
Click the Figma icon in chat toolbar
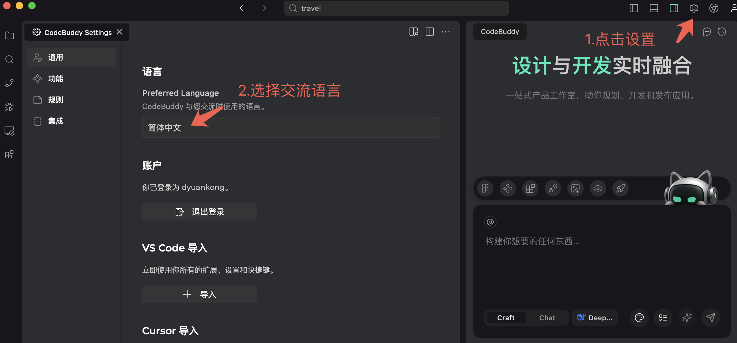coord(485,188)
